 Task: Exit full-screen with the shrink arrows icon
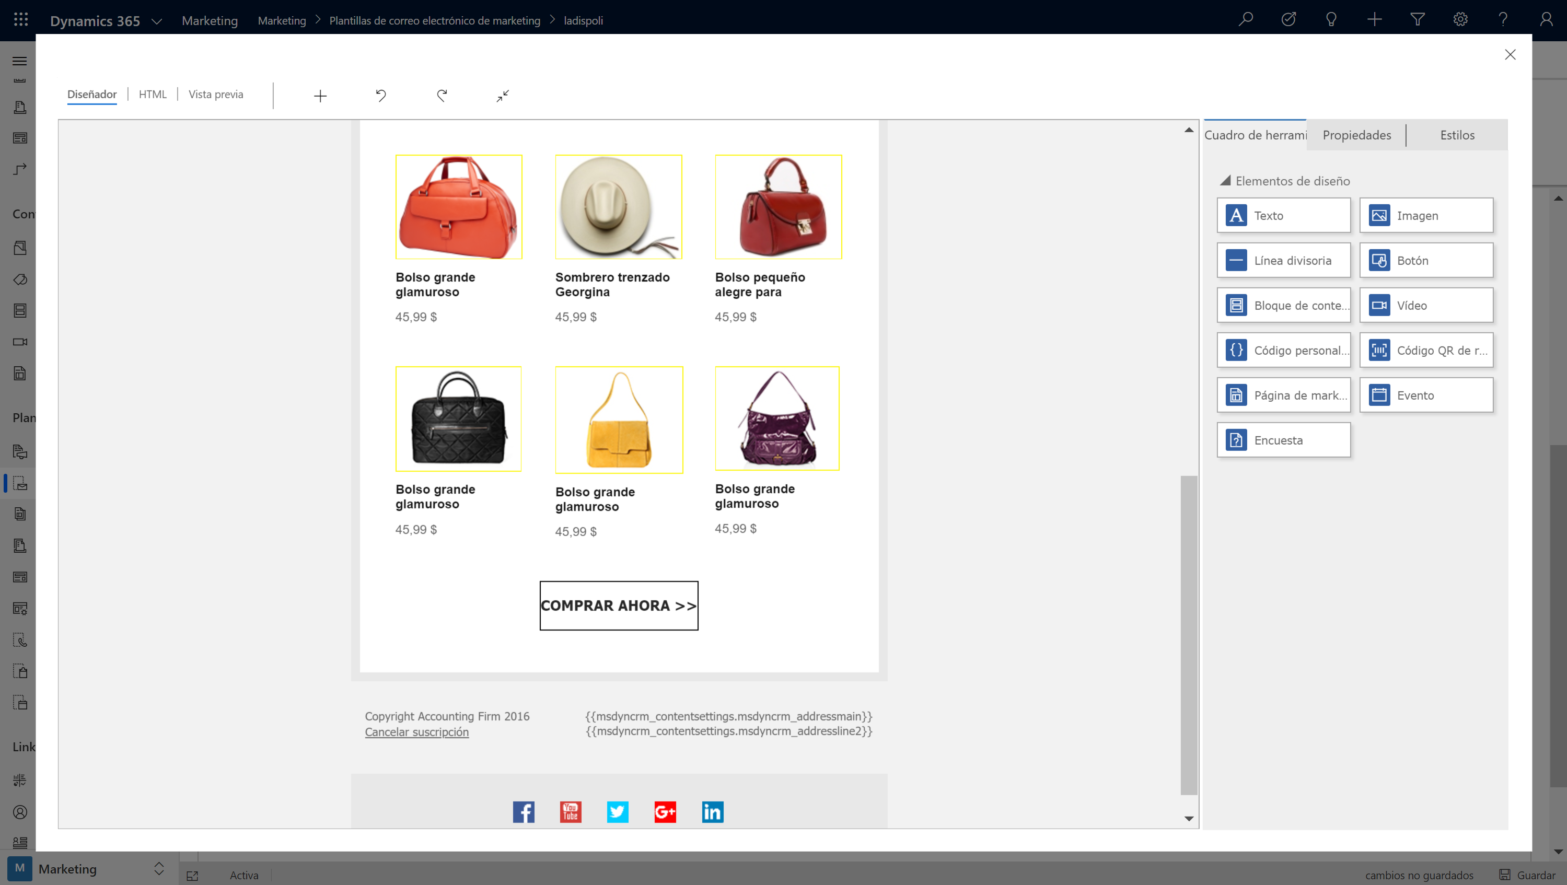(503, 96)
